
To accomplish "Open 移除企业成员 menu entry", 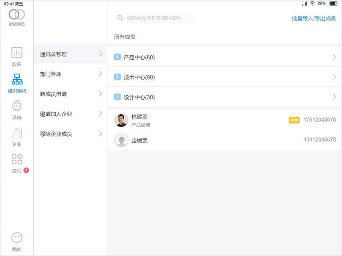I will 70,134.
